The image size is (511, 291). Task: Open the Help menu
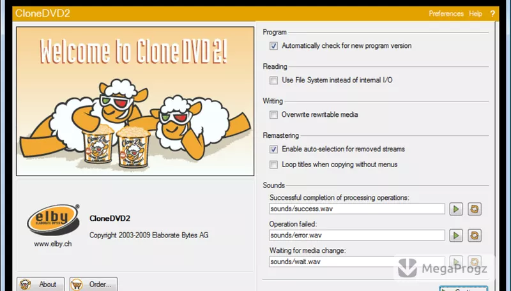[475, 13]
